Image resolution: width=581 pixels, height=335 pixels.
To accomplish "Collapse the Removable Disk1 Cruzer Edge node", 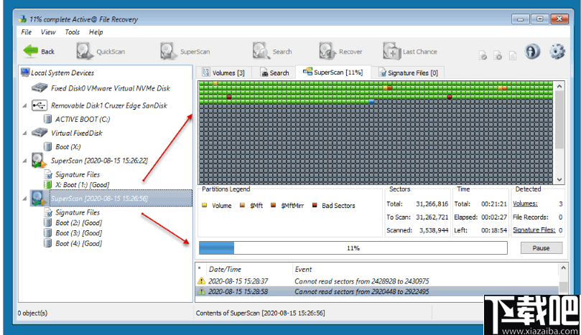I will (24, 106).
